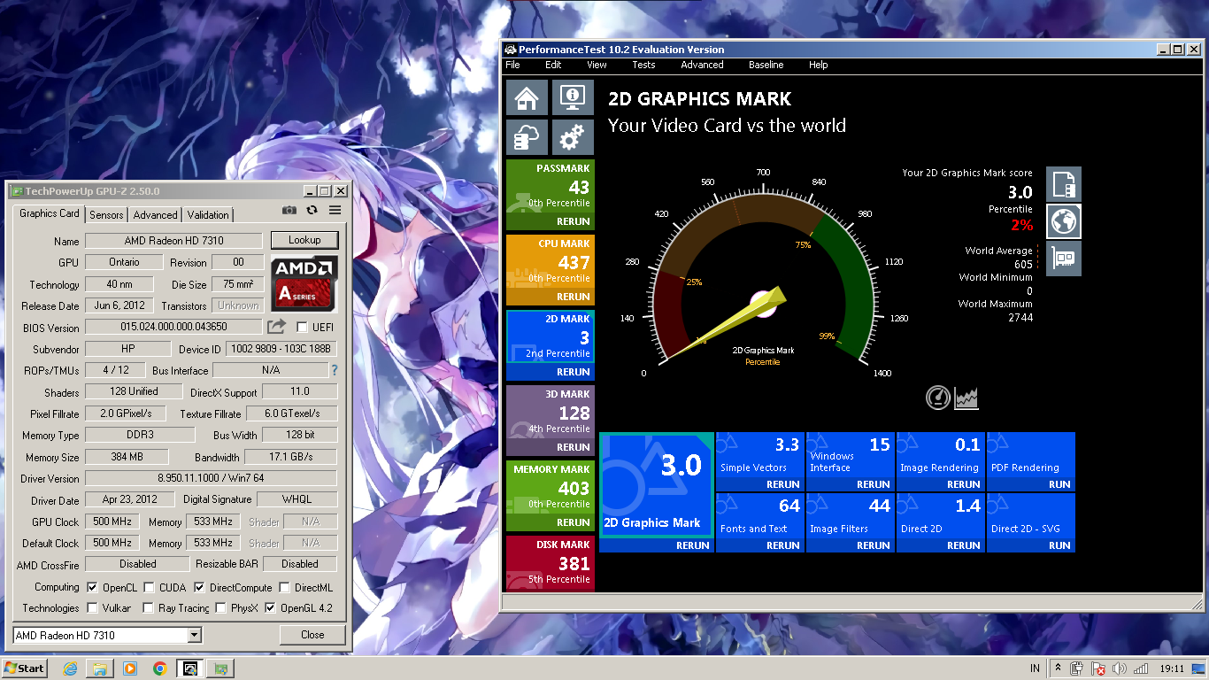Open Action Center flag tray icon
Image resolution: width=1209 pixels, height=680 pixels.
pos(1098,668)
